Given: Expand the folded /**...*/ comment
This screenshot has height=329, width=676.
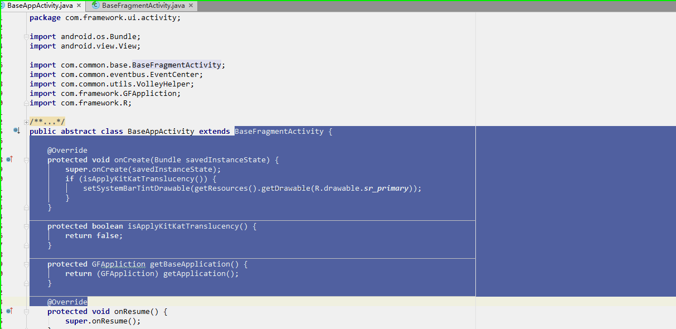Looking at the screenshot, I should point(26,122).
